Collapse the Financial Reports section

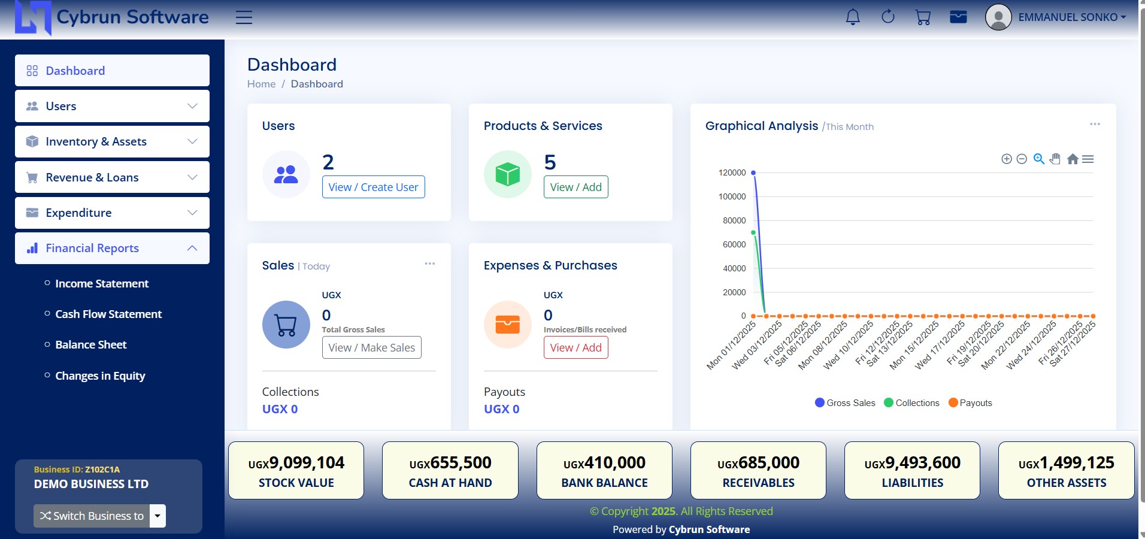pos(112,248)
